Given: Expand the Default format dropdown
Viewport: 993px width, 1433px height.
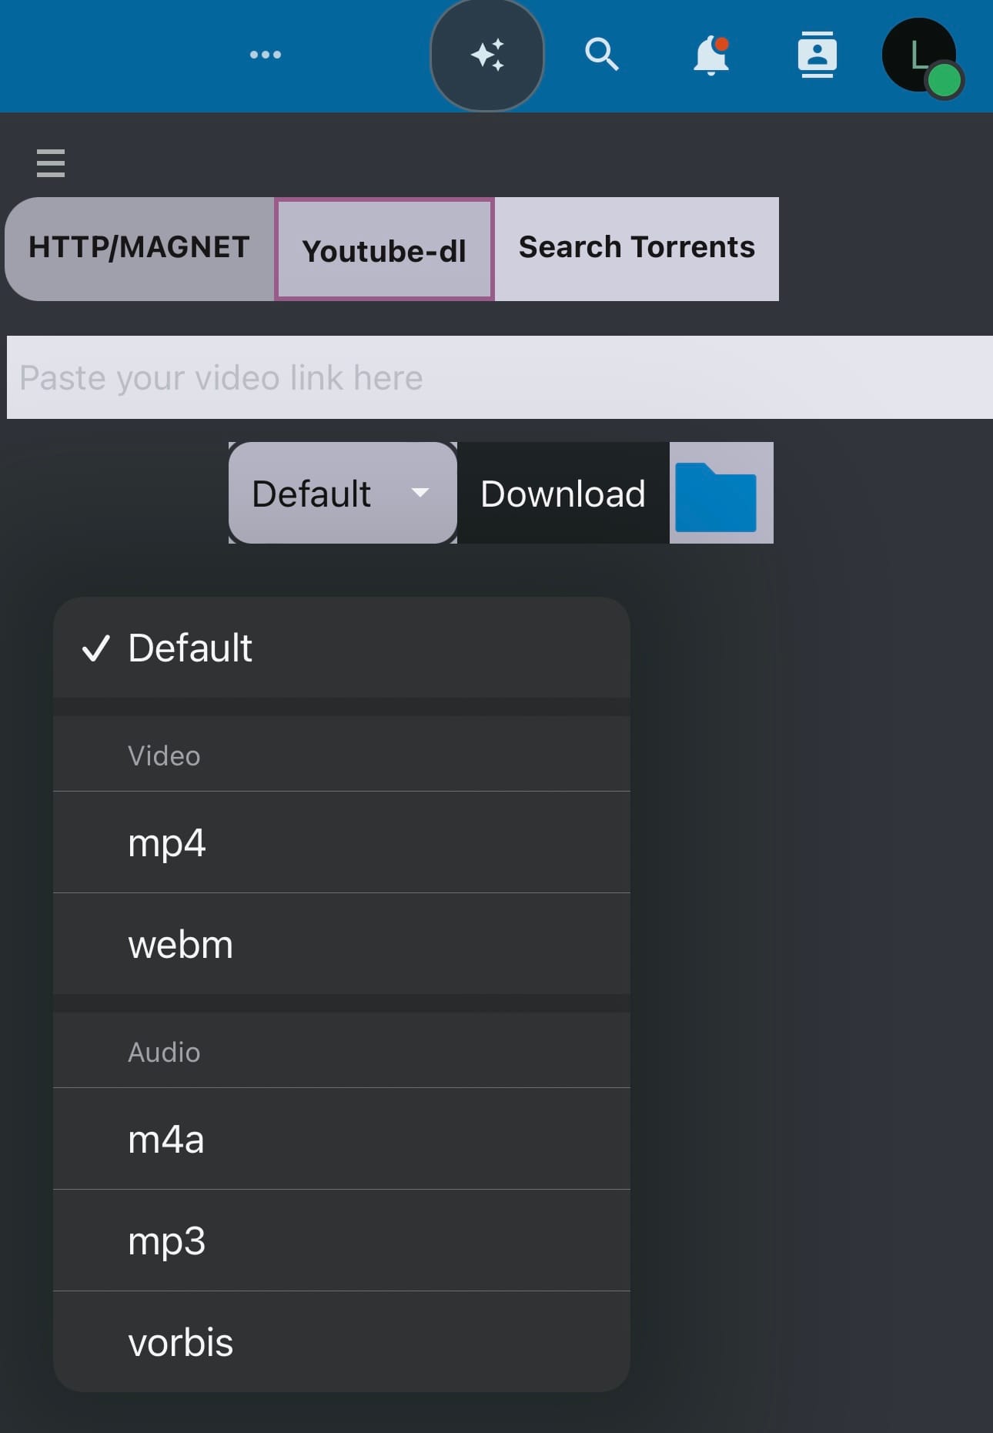Looking at the screenshot, I should [343, 494].
